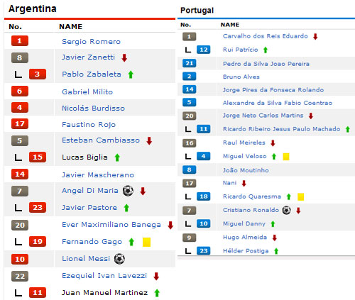Click the red substituted-off arrow next to Javier Zanetti

point(124,57)
